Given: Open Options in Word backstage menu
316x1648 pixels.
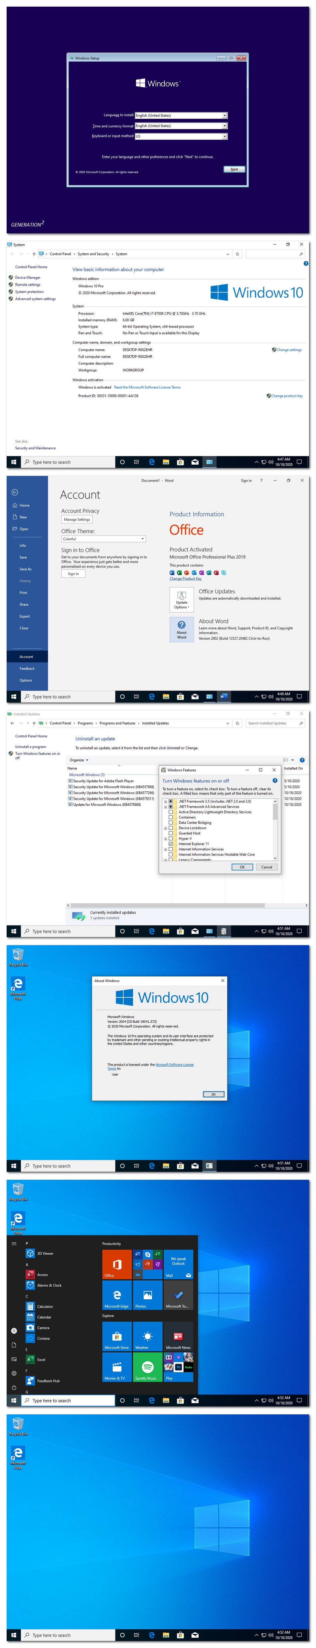Looking at the screenshot, I should click(26, 680).
